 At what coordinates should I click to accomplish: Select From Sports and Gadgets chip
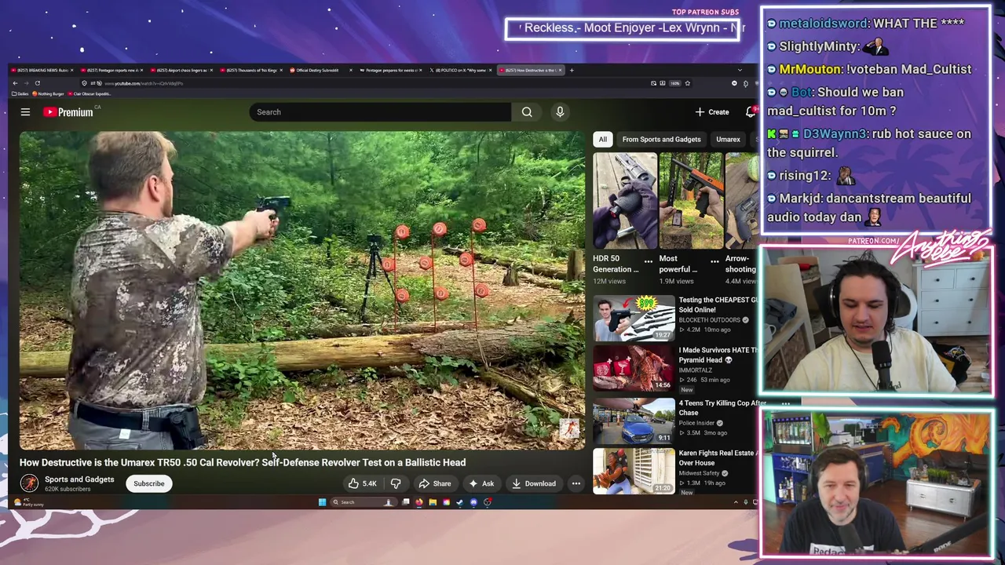[661, 140]
